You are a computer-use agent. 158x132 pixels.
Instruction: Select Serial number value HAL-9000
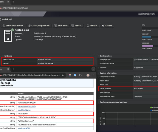[138, 89]
